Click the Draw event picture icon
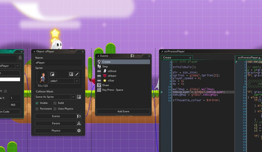 pos(99,85)
